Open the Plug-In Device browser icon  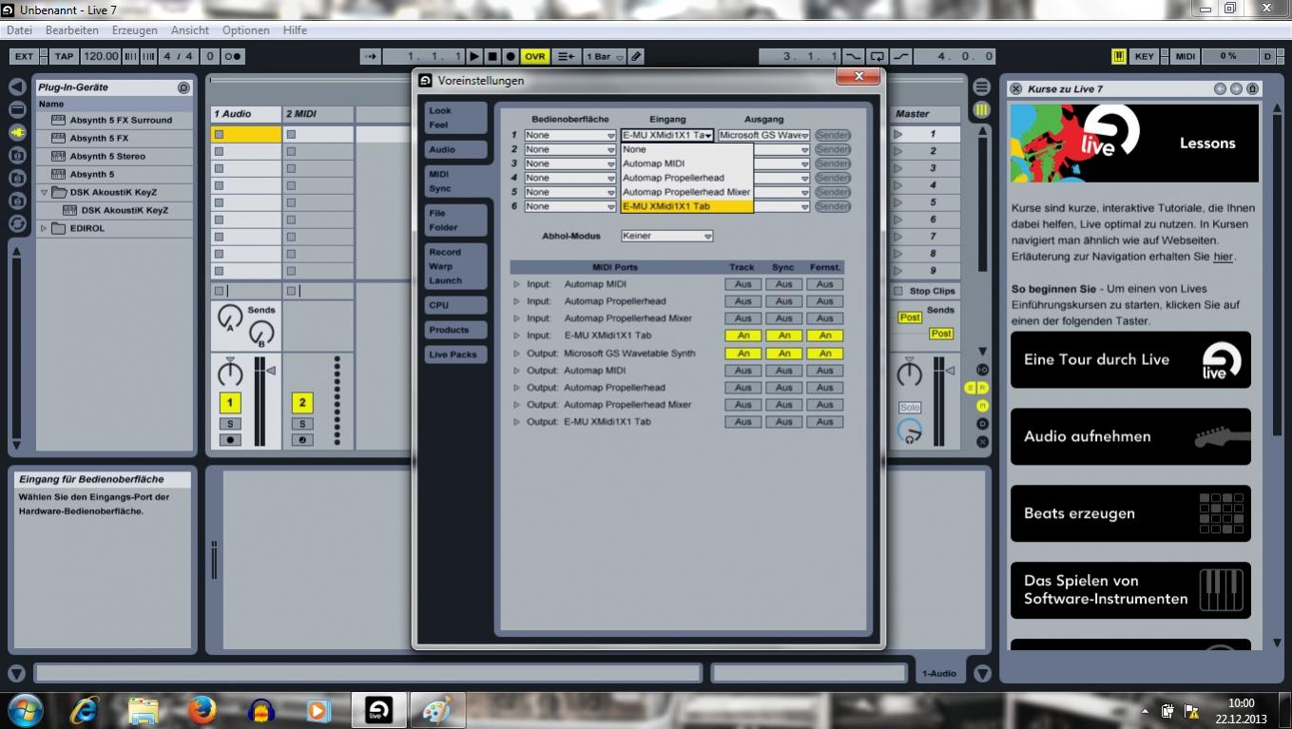click(17, 132)
